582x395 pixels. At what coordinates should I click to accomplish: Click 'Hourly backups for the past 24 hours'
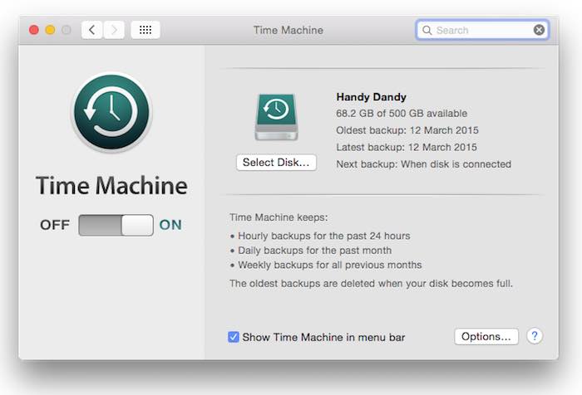(323, 236)
